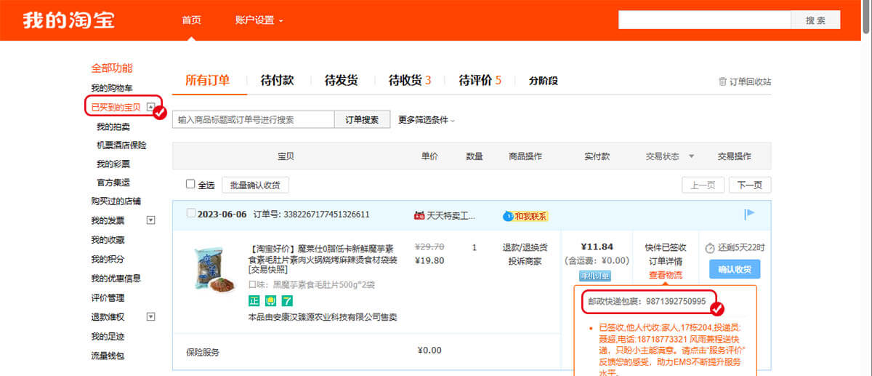
Task: Click the green 正 authenticity badge
Action: click(254, 300)
